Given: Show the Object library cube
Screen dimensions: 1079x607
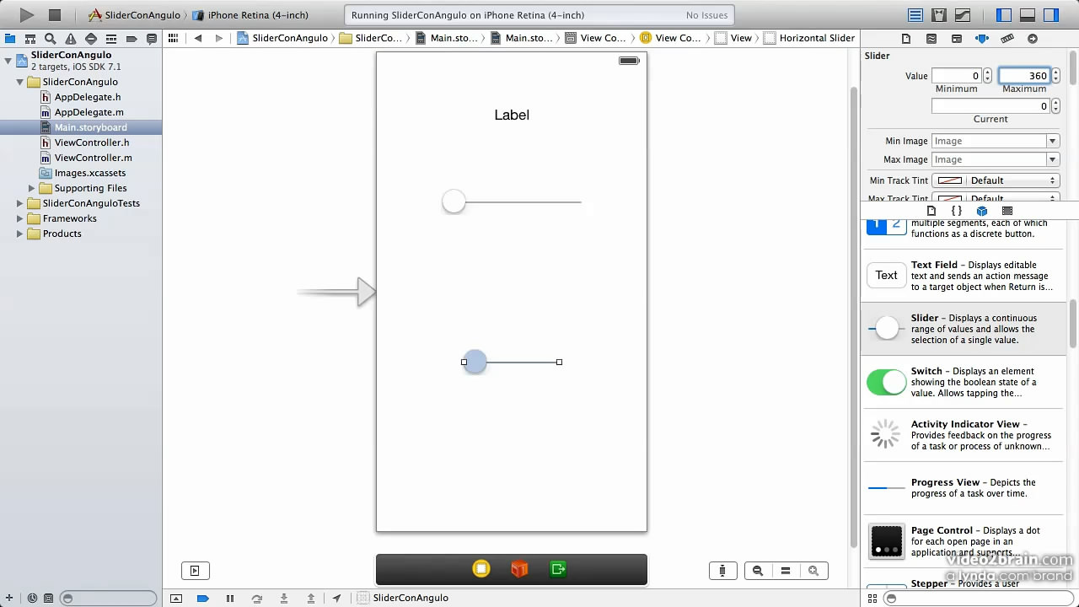Looking at the screenshot, I should click(x=982, y=211).
